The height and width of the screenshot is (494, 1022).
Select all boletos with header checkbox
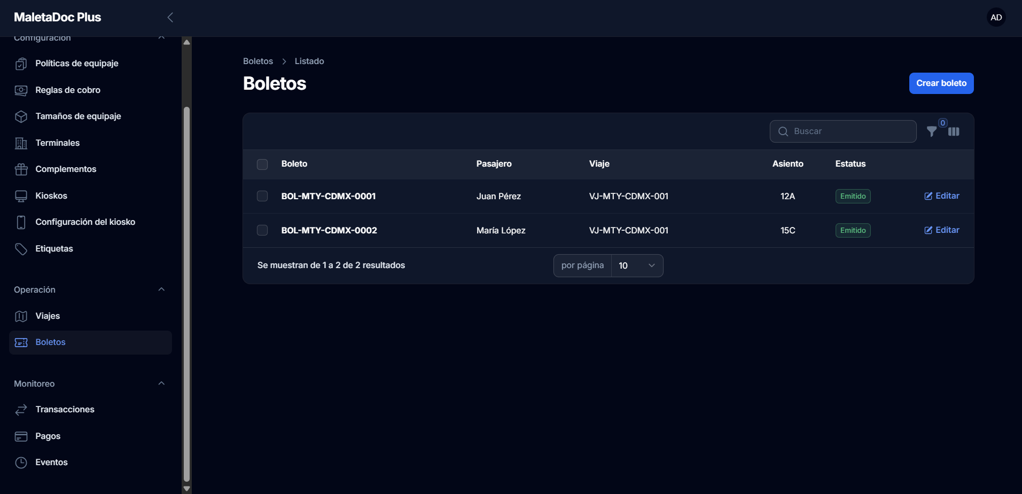[262, 164]
